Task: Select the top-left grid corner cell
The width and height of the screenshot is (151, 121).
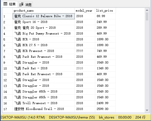Action: (x=7, y=10)
